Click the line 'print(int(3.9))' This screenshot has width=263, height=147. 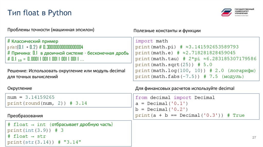(x=35, y=130)
